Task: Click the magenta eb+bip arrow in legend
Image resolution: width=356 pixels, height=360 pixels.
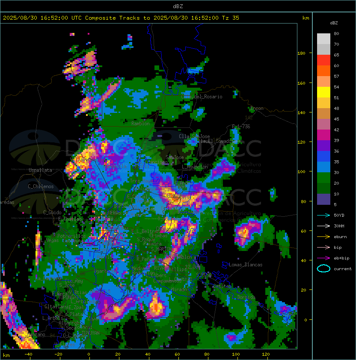Action: (x=323, y=258)
